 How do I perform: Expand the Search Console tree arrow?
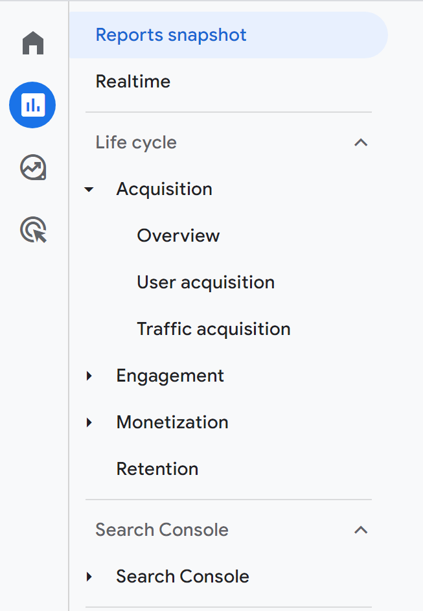point(89,577)
